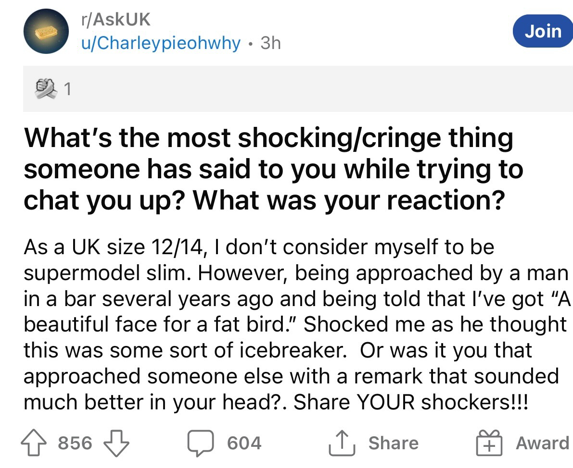Click the "Share YOUR shockers!!!" closing text
Image resolution: width=573 pixels, height=468 pixels.
pos(410,402)
